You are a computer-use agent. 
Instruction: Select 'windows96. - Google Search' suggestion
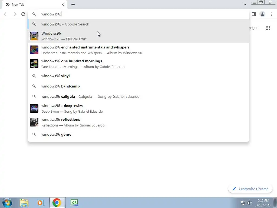[x=138, y=24]
